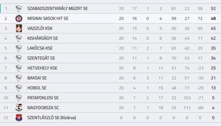Click the Misinai Sasok HIT SE club crest
The image size is (221, 126).
(x=19, y=18)
